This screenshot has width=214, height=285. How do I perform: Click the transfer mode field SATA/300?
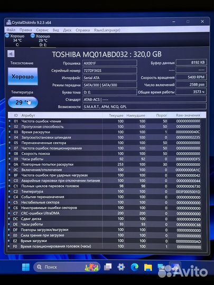coord(109,85)
